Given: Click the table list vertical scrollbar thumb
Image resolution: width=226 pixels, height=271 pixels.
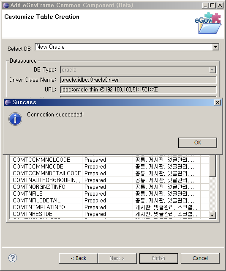Looking at the screenshot, I should pyautogui.click(x=212, y=166).
